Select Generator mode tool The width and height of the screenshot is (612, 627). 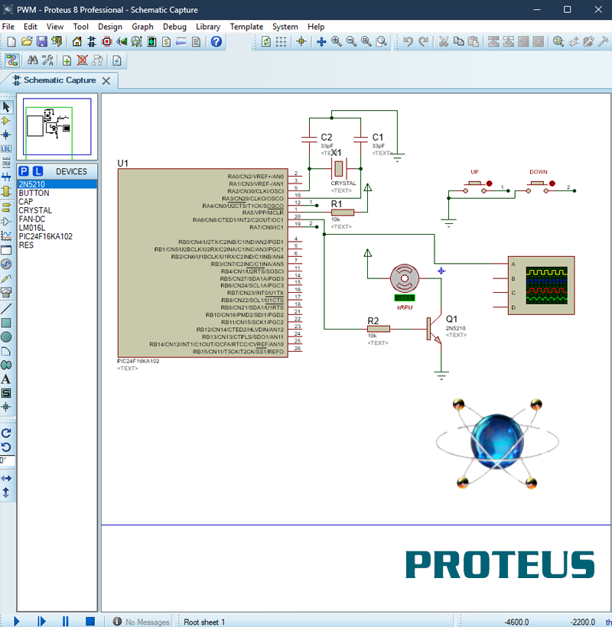6,264
